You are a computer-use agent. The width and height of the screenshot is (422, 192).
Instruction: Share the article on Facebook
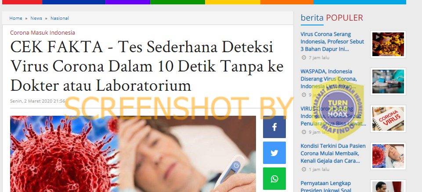pyautogui.click(x=274, y=127)
